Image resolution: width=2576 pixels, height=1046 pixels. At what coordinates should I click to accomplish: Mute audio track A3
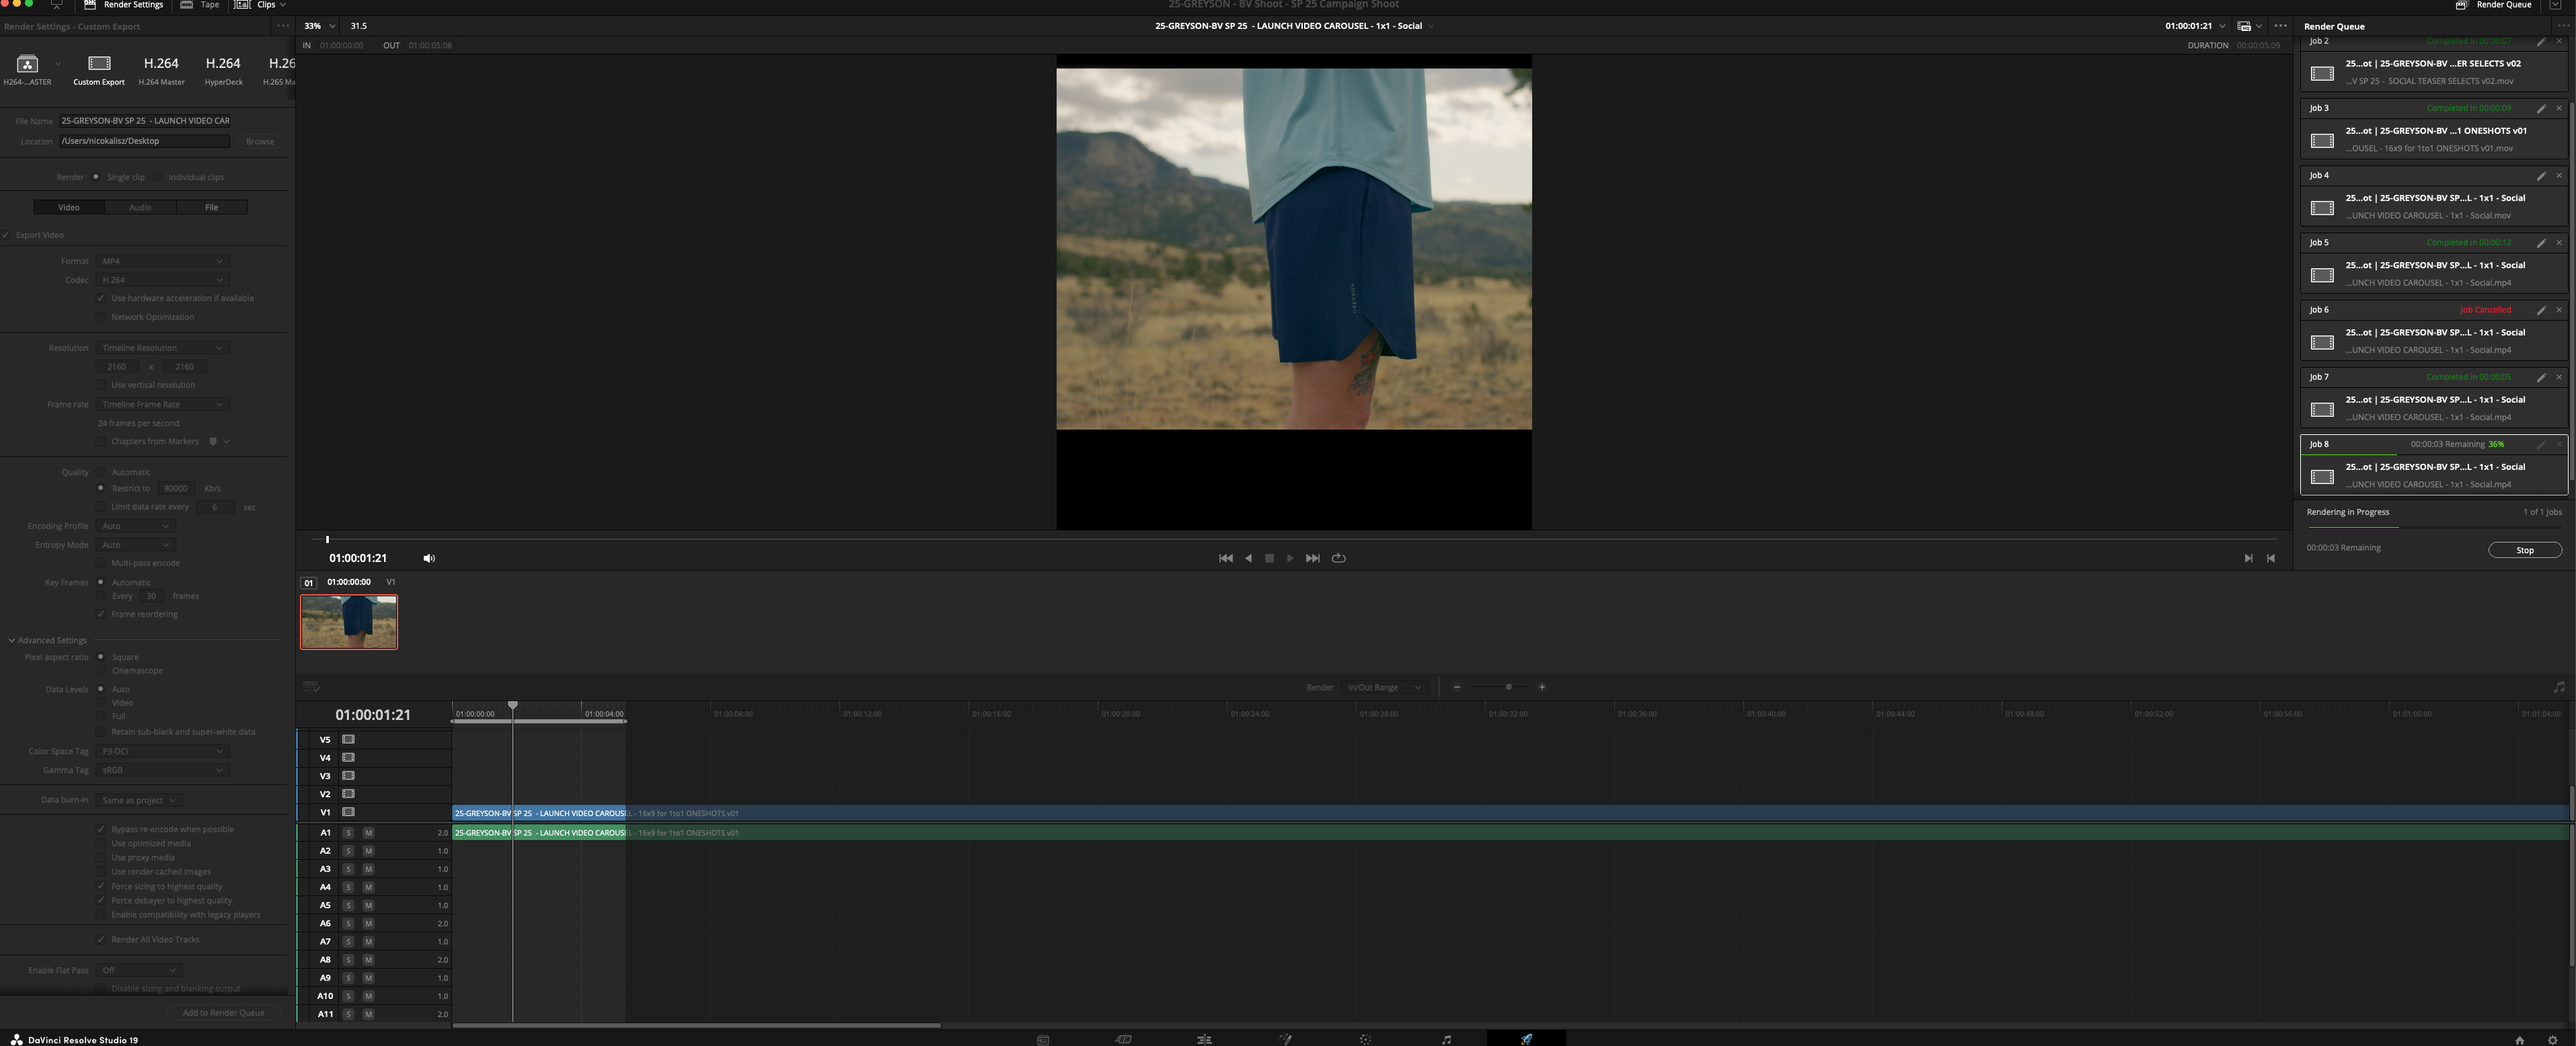368,869
